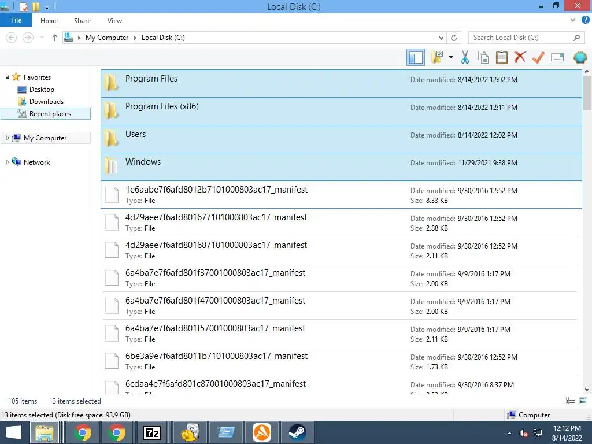Click the file list scrollbar down arrow
This screenshot has width=592, height=444.
587,390
